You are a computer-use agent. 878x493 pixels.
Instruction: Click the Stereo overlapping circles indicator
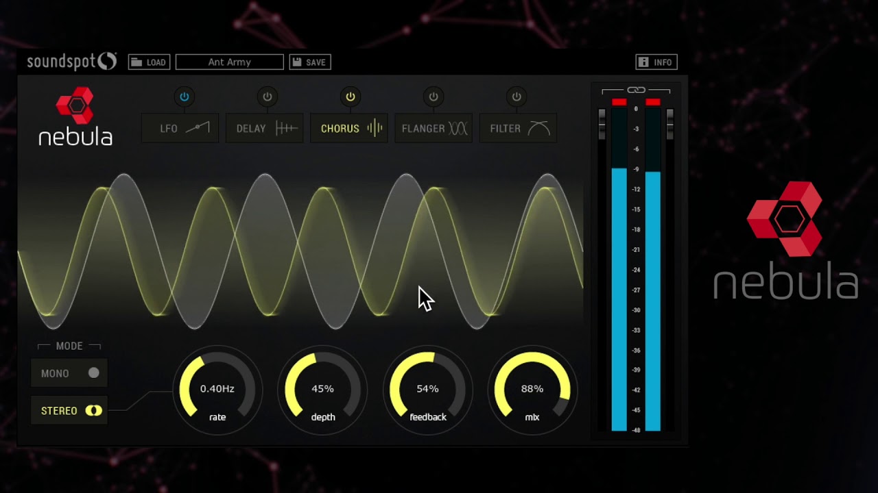93,411
